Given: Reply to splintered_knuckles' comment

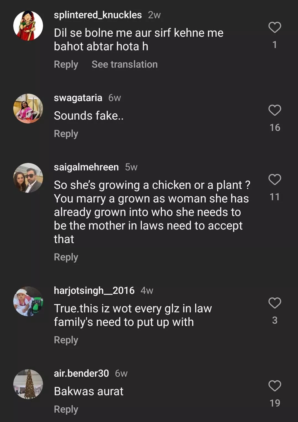Looking at the screenshot, I should coord(66,65).
